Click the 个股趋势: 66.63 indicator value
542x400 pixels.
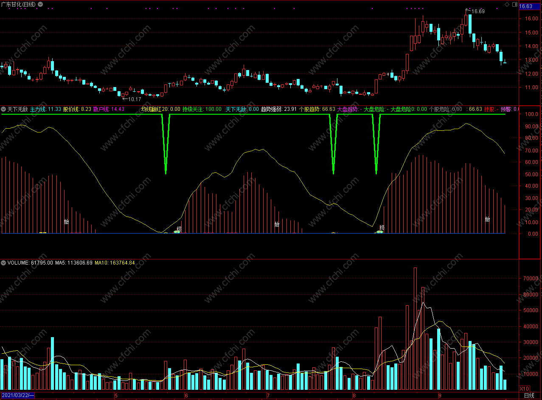(x=317, y=109)
